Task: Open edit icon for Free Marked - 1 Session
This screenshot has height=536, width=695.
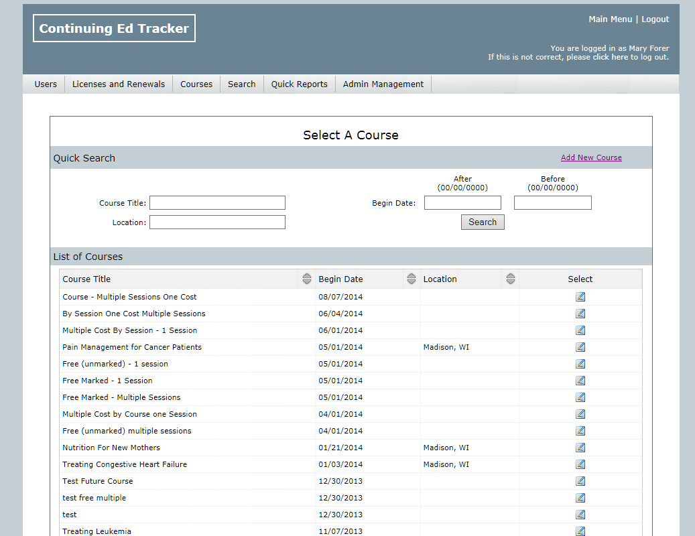Action: click(x=580, y=381)
